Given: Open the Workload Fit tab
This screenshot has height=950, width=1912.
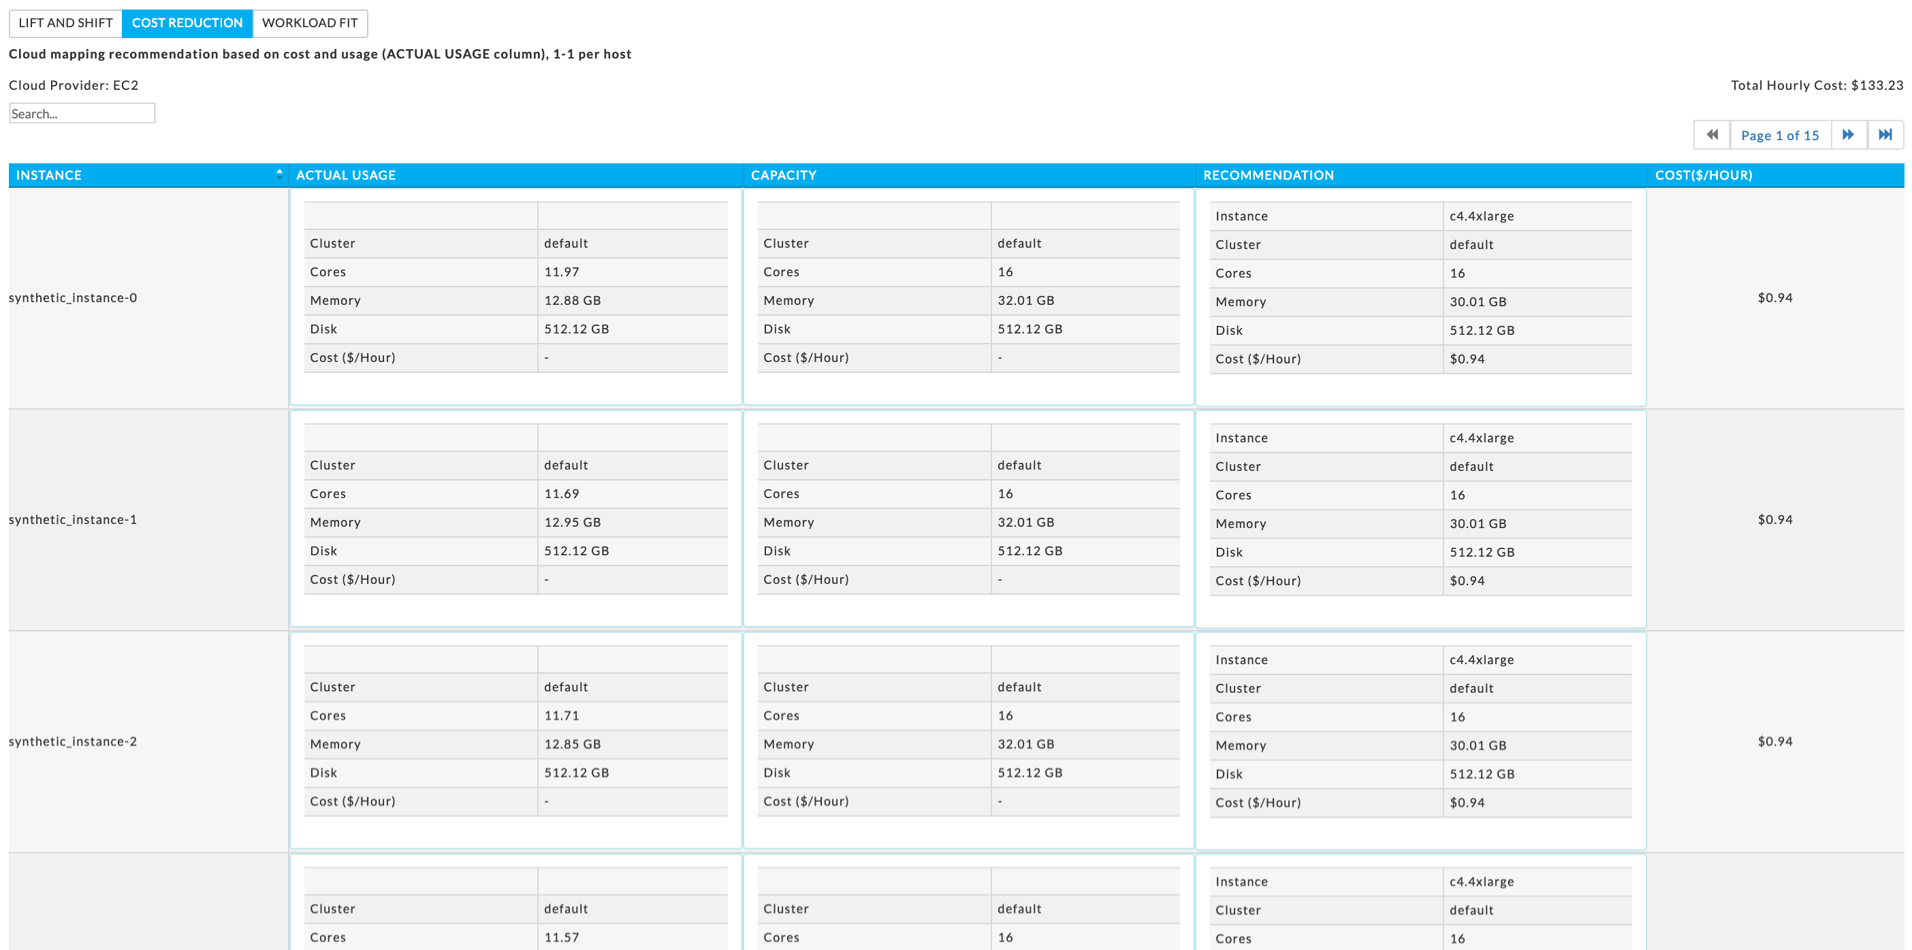Looking at the screenshot, I should pyautogui.click(x=310, y=23).
